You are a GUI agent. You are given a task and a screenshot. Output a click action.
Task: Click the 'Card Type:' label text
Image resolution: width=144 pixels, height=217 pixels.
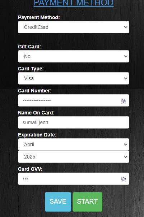click(31, 69)
